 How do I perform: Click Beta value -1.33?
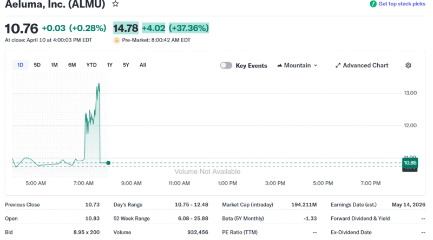310,218
